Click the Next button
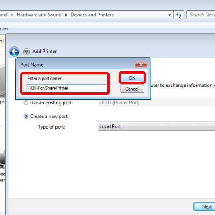Viewport: 215px width, 215px height. pyautogui.click(x=204, y=206)
